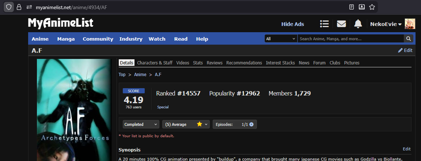Image resolution: width=421 pixels, height=161 pixels.
Task: Click the NekoEvie profile avatar picture
Action: click(410, 24)
